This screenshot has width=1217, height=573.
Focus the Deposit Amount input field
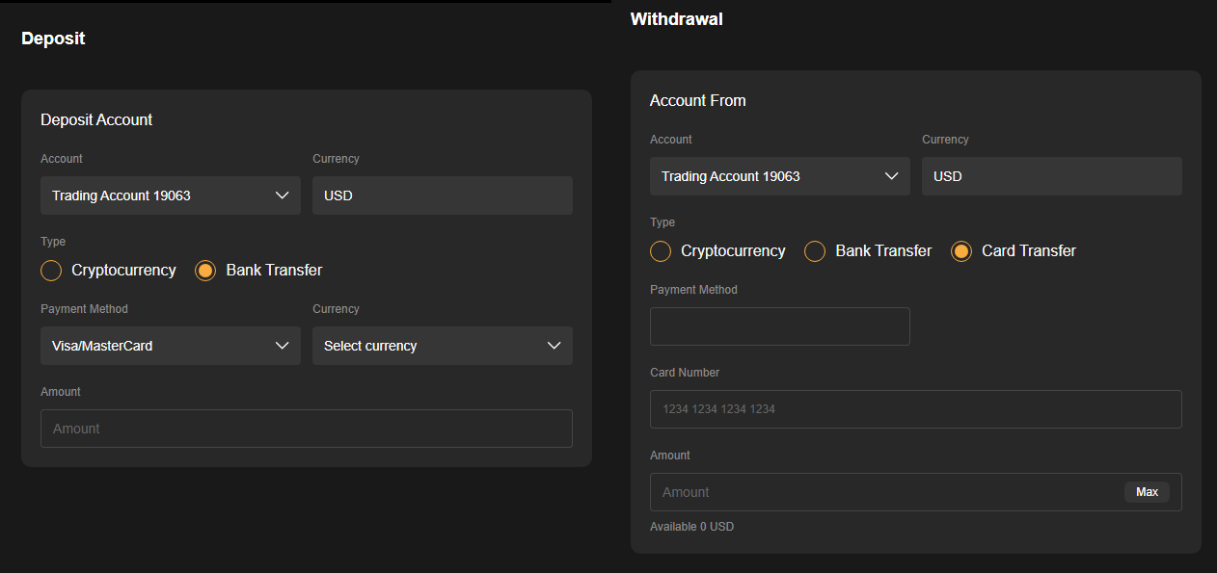307,429
